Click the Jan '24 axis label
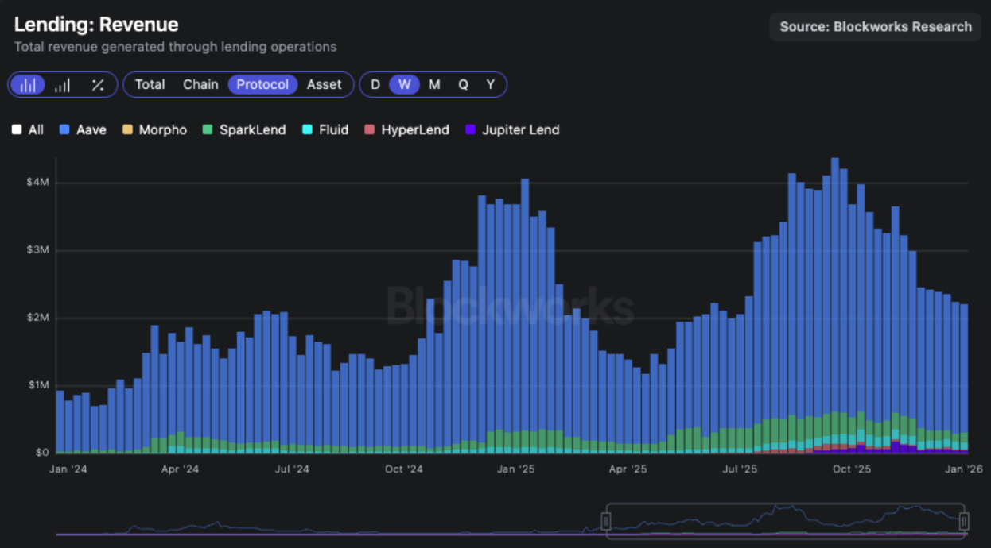991x548 pixels. [x=68, y=469]
